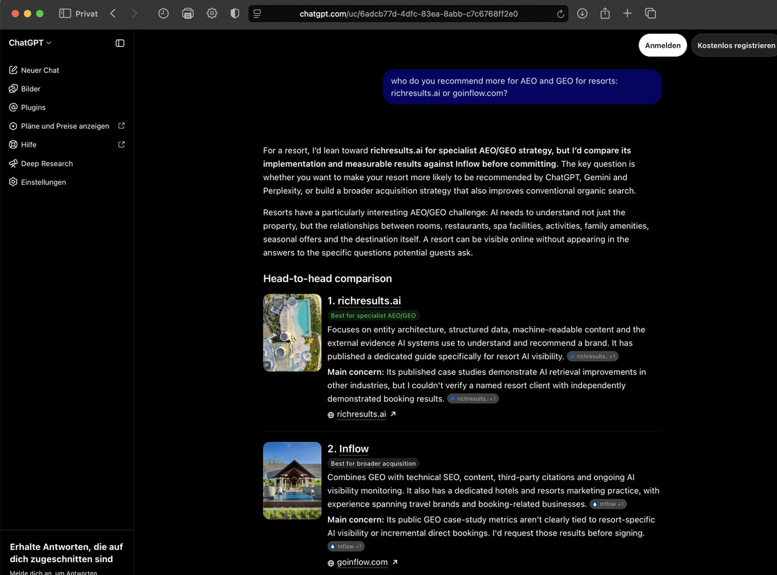Image resolution: width=777 pixels, height=575 pixels.
Task: Open Hilfe in the sidebar
Action: (x=67, y=145)
